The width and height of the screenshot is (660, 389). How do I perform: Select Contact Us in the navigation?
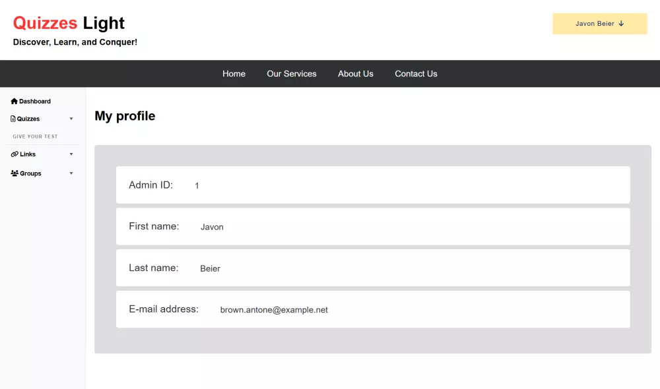pos(416,73)
